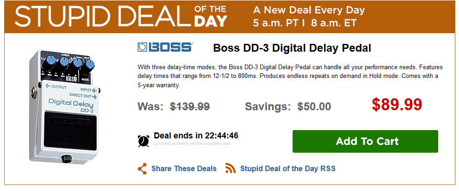This screenshot has height=191, width=459.
Task: Click the Mode knob on the pedal image
Action: click(89, 64)
